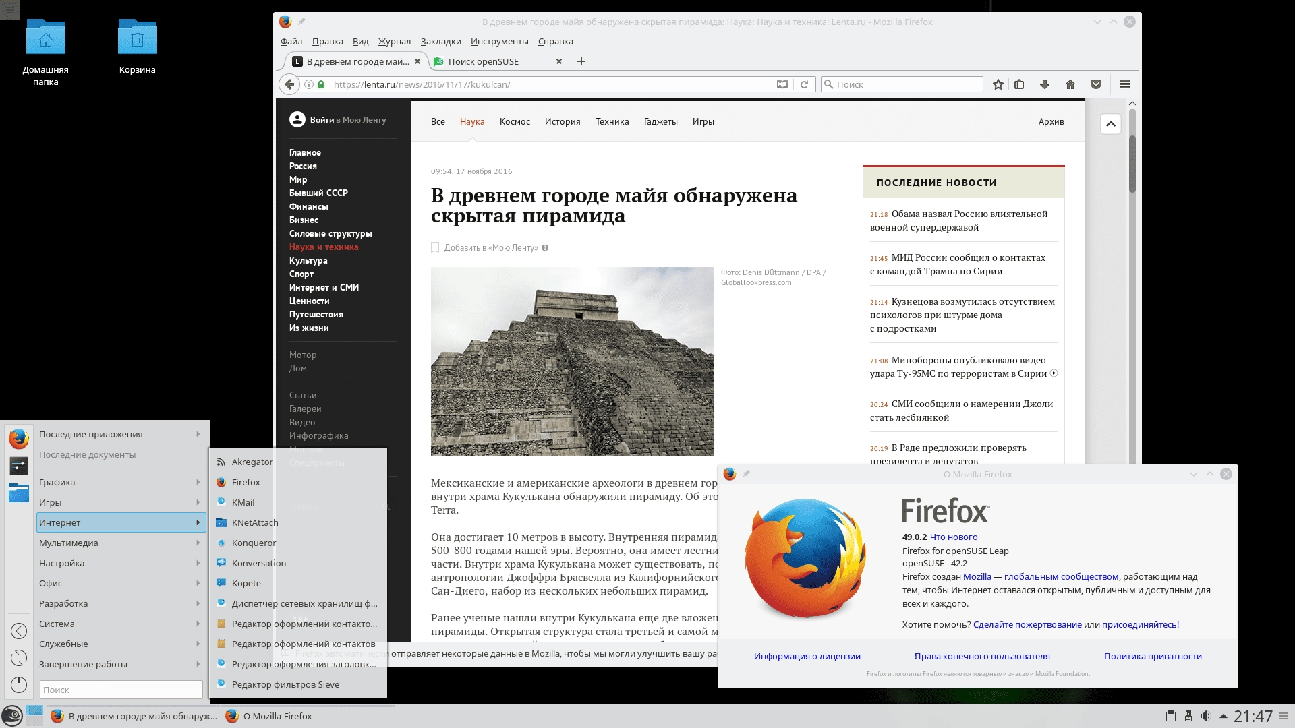Show hidden tray icons arrow

1223,716
